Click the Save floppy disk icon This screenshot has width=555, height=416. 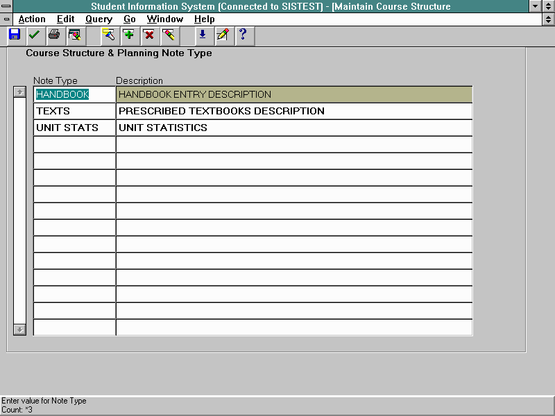[15, 35]
